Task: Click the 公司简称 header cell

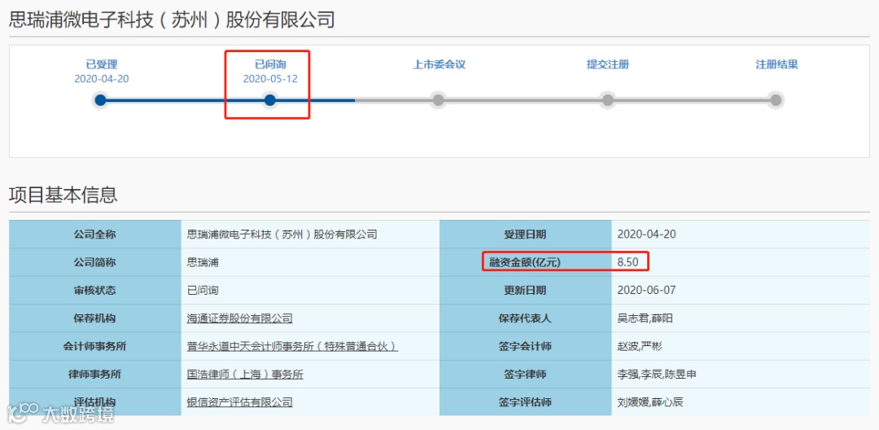Action: [x=94, y=262]
